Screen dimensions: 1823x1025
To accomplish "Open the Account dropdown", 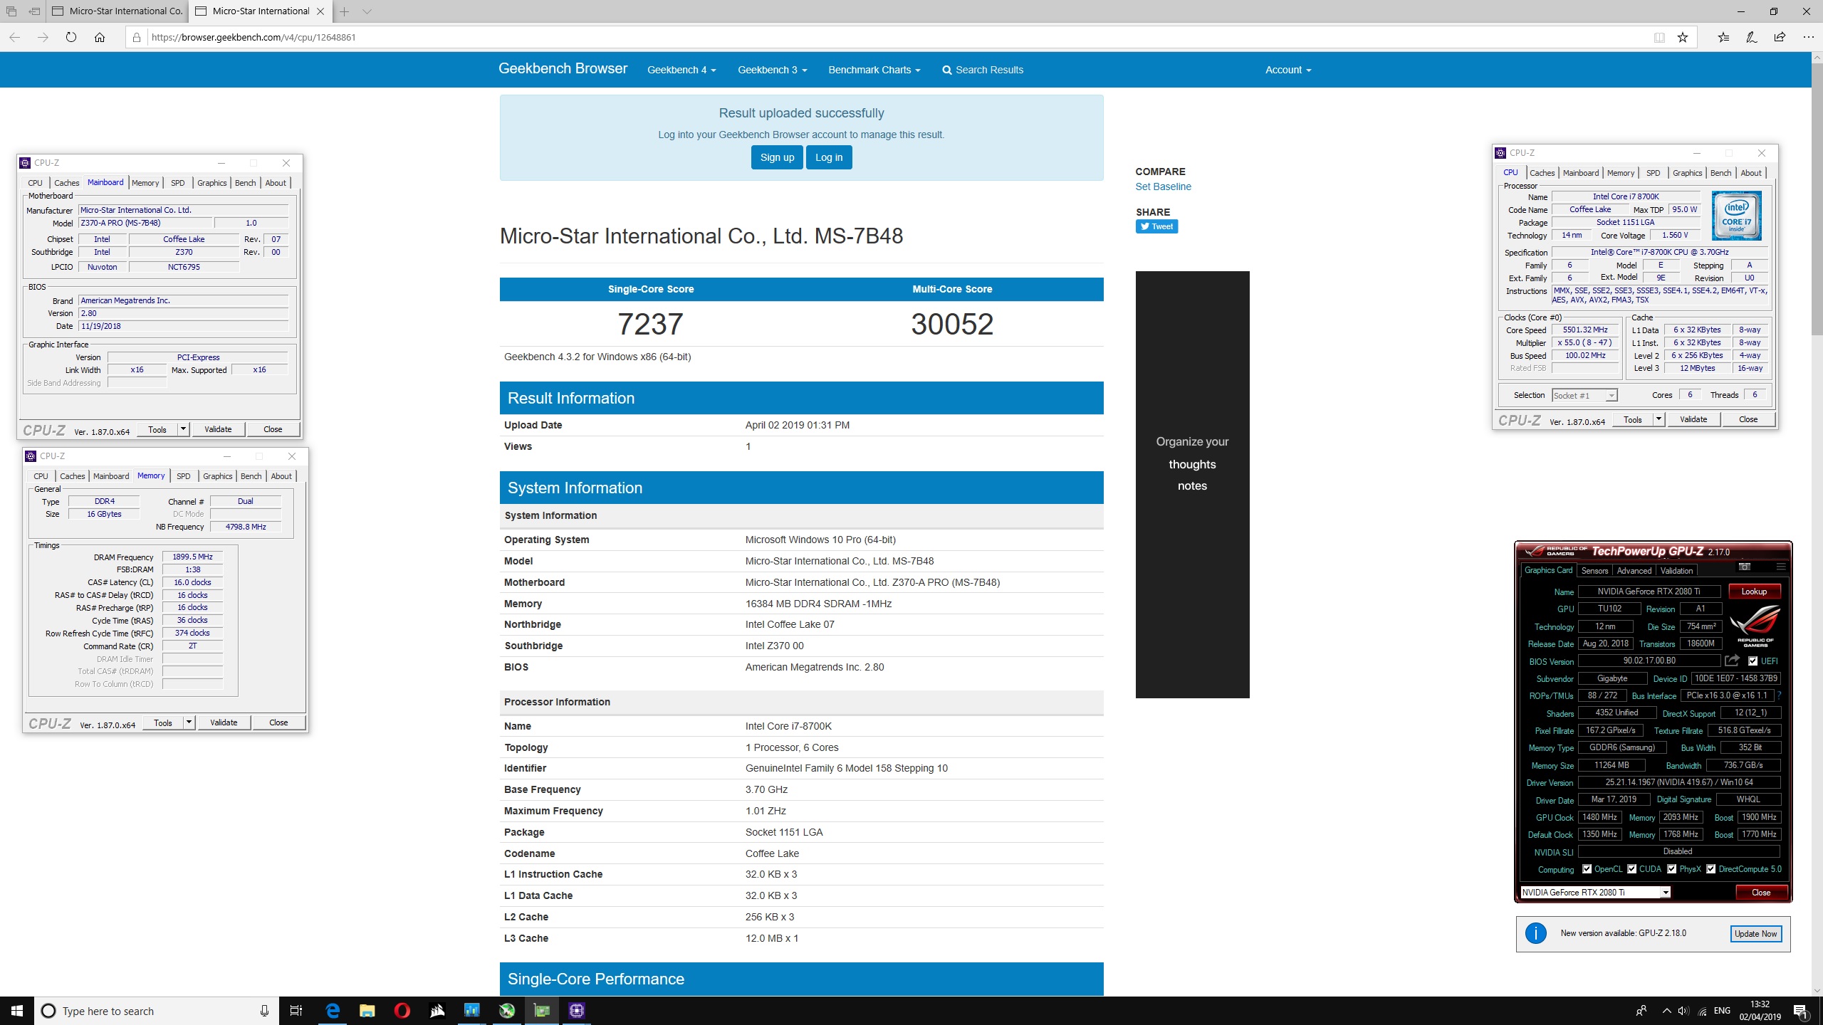I will pos(1287,70).
